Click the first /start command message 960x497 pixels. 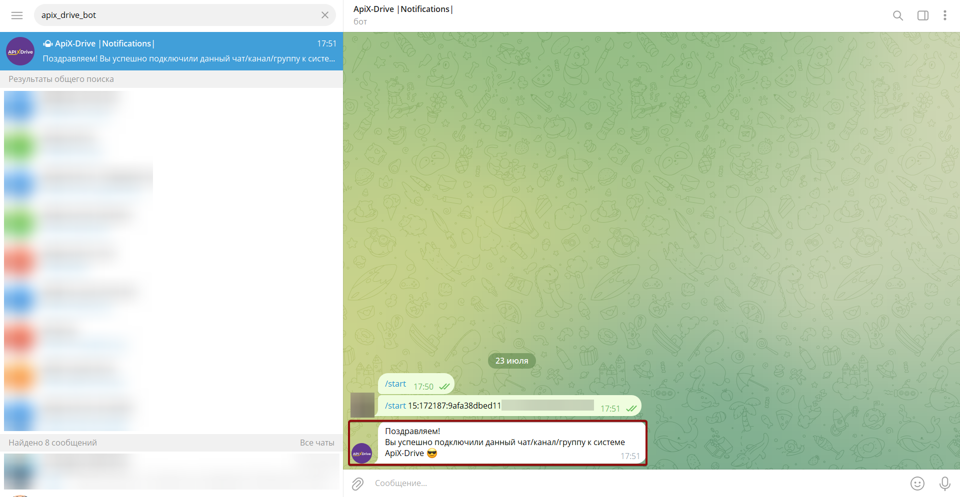tap(416, 384)
